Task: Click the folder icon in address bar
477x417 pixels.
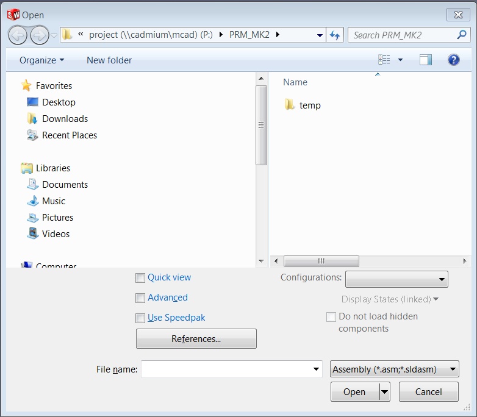Action: click(x=67, y=35)
